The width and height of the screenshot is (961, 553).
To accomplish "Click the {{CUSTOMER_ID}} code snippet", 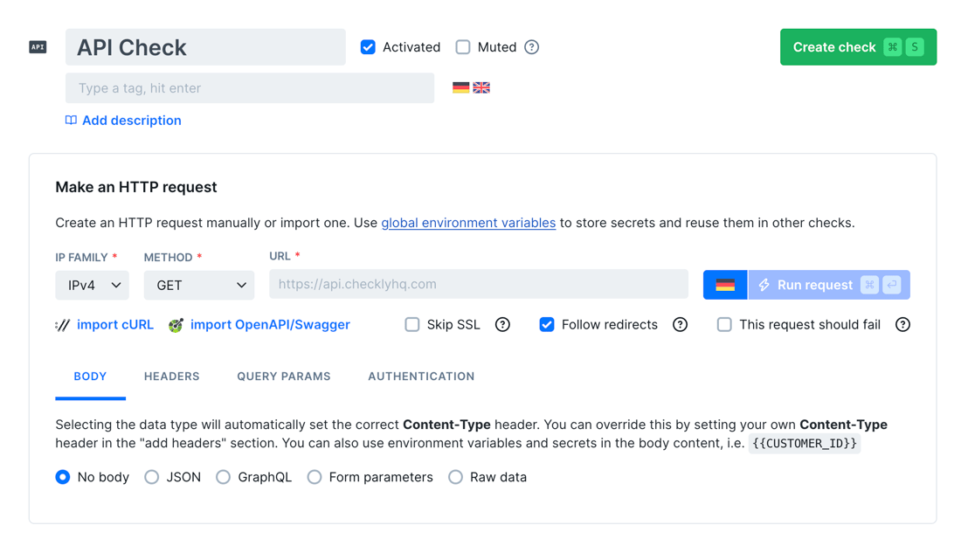I will tap(805, 443).
